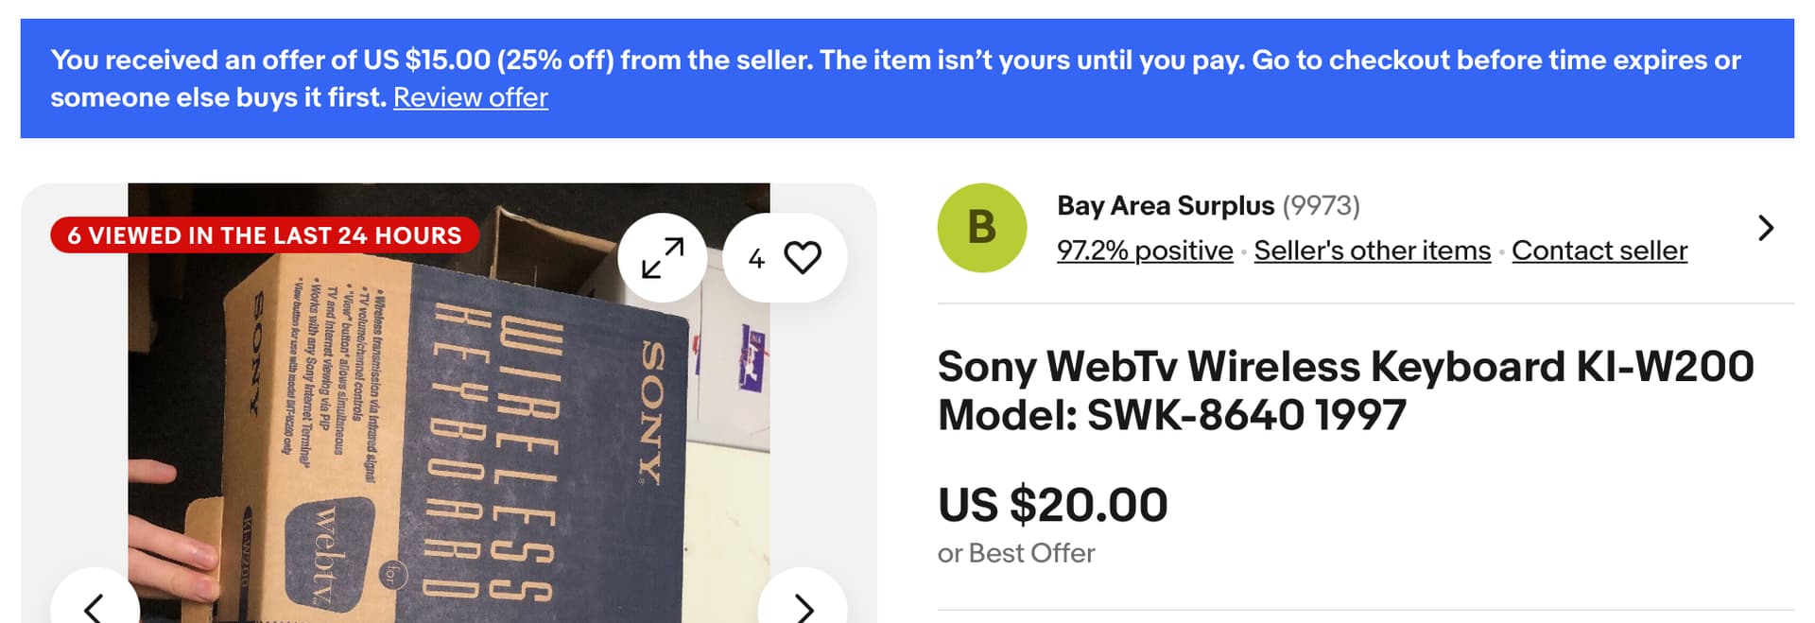Add item to watchlist with heart icon
Image resolution: width=1815 pixels, height=623 pixels.
[x=803, y=257]
